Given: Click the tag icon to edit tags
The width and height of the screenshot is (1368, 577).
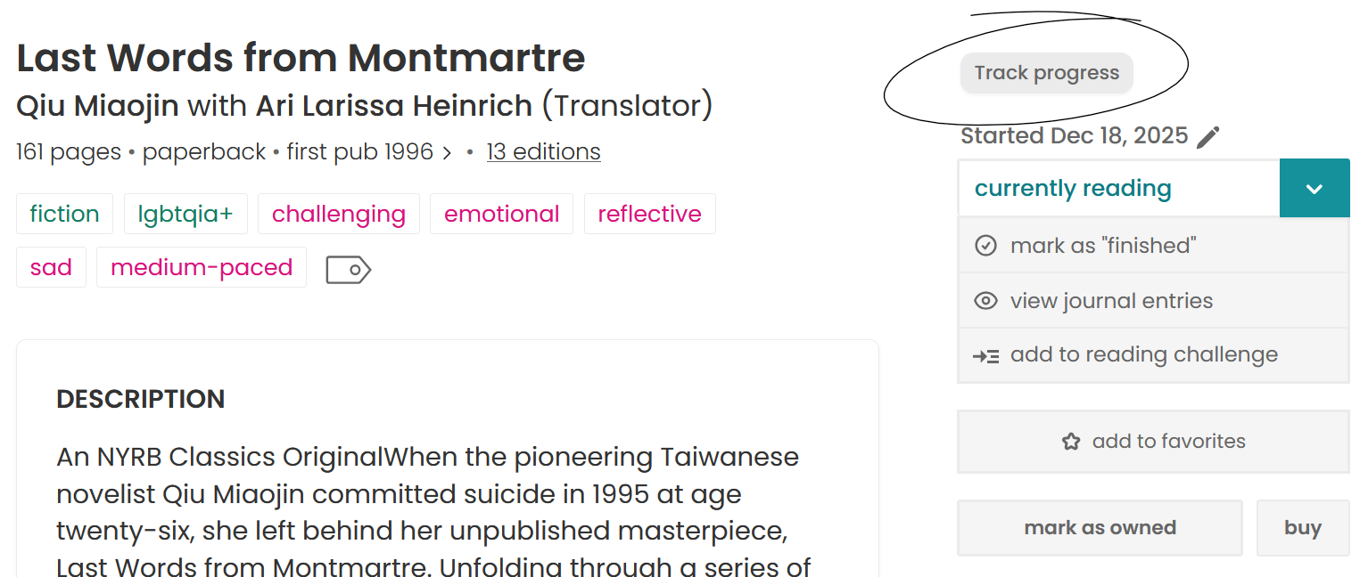Looking at the screenshot, I should pyautogui.click(x=348, y=269).
